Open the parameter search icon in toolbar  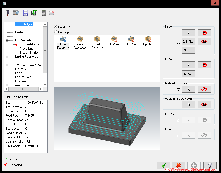pyautogui.click(x=16, y=13)
